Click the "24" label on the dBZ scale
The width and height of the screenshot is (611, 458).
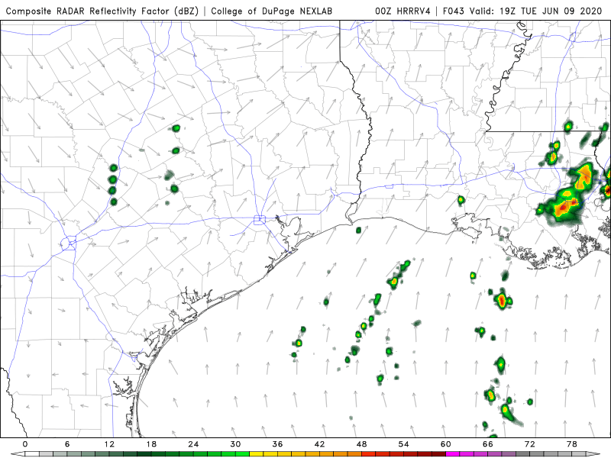[193, 444]
